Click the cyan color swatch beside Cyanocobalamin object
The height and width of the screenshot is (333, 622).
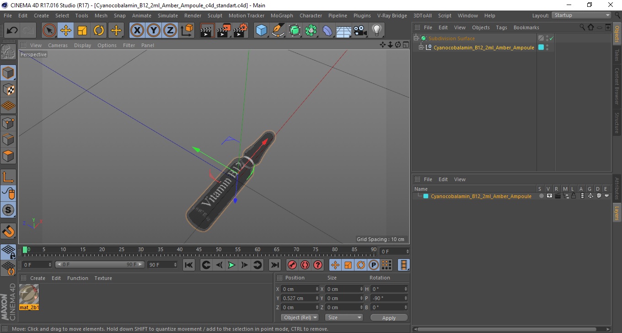[541, 47]
